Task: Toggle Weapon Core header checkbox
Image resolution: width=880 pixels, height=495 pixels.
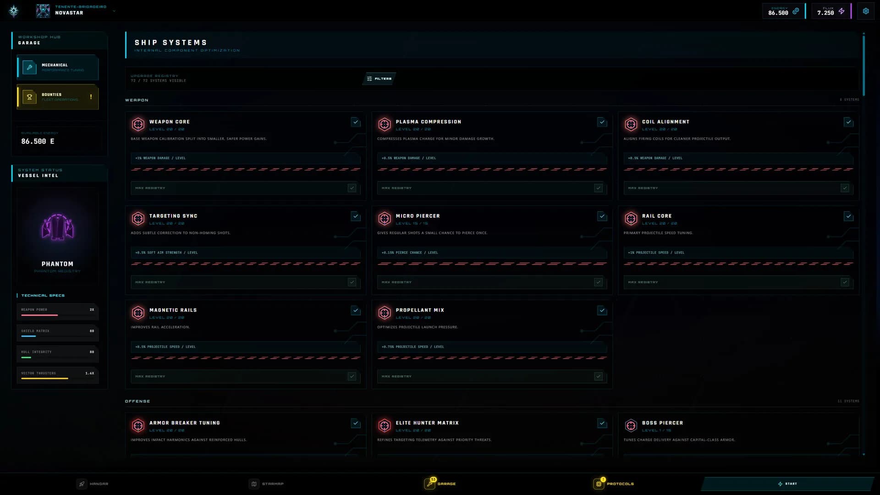Action: pyautogui.click(x=356, y=122)
